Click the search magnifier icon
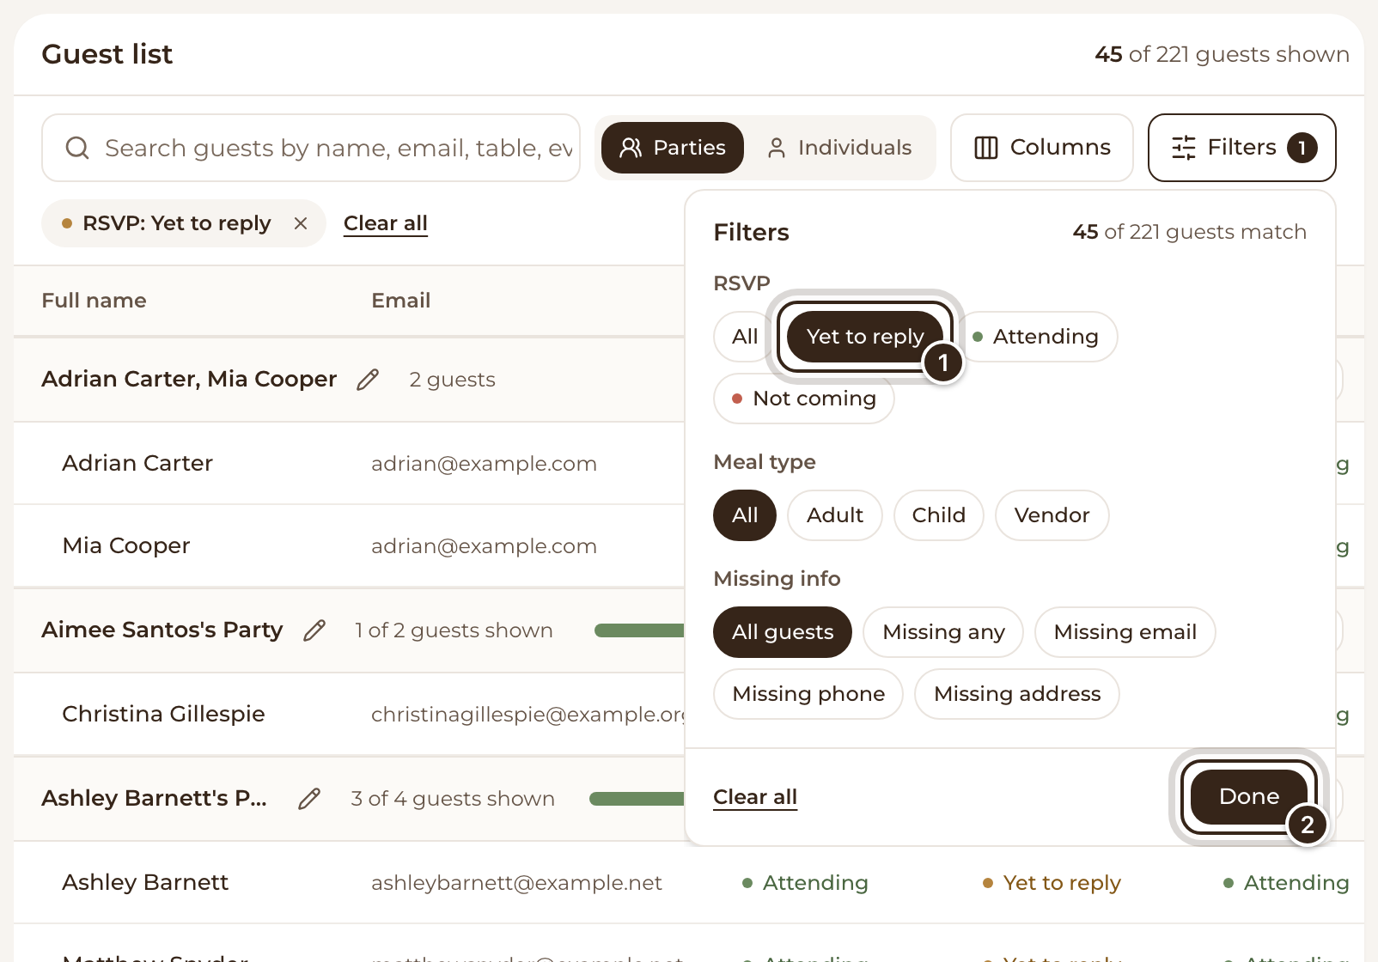 (77, 148)
